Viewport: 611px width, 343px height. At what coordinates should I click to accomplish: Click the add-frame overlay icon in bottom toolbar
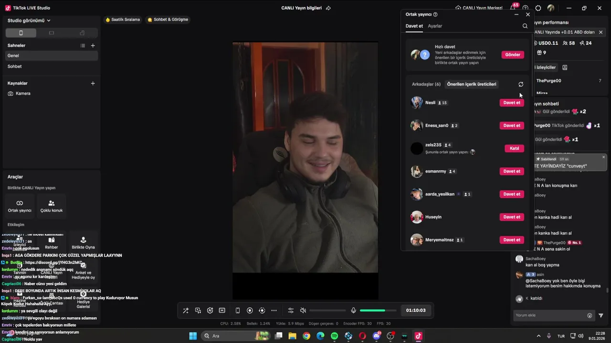[222, 311]
